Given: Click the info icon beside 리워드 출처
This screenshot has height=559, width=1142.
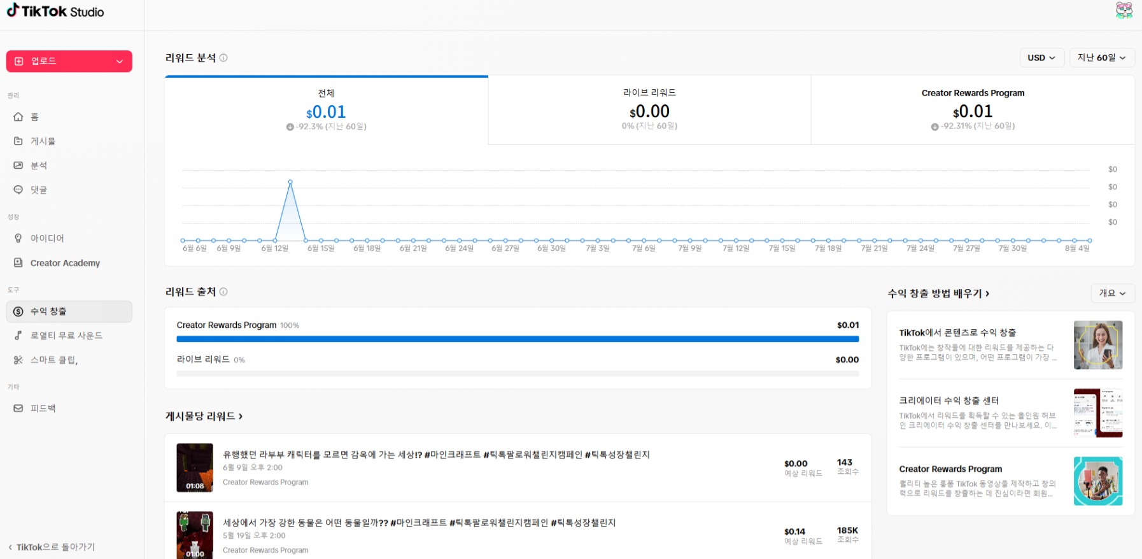Looking at the screenshot, I should (223, 292).
